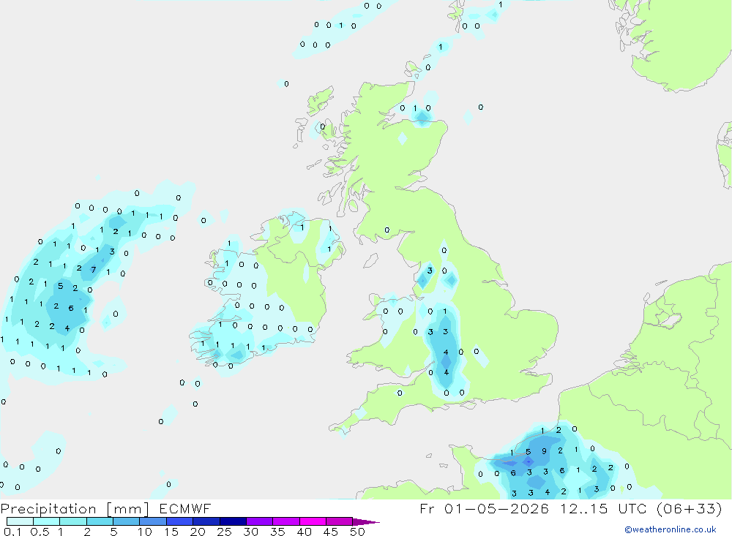Click the purple arrow tip of the legend
The height and width of the screenshot is (536, 732).
click(x=367, y=522)
